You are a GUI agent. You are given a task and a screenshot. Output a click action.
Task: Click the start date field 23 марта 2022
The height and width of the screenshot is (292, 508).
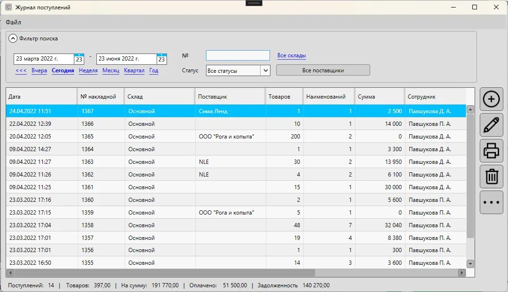tap(44, 59)
